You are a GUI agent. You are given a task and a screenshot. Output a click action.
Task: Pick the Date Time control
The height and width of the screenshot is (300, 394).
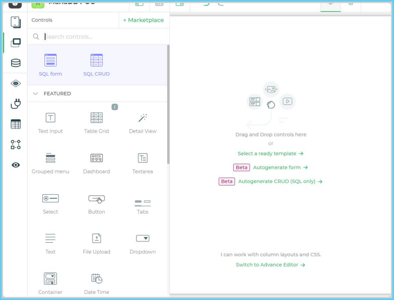[x=97, y=283]
